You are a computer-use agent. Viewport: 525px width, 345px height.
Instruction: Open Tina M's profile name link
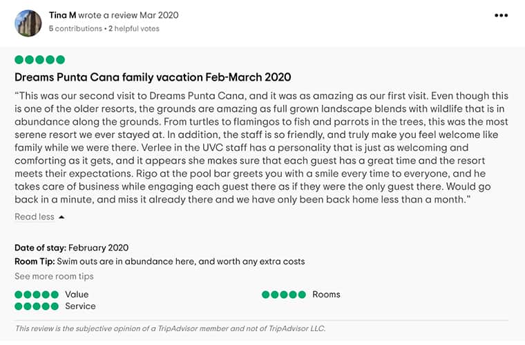tap(62, 15)
